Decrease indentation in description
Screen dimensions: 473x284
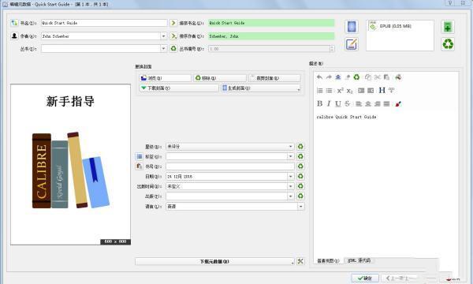click(371, 91)
